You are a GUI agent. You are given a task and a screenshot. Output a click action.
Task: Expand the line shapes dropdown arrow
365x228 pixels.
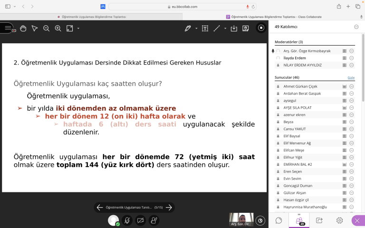tap(225, 28)
